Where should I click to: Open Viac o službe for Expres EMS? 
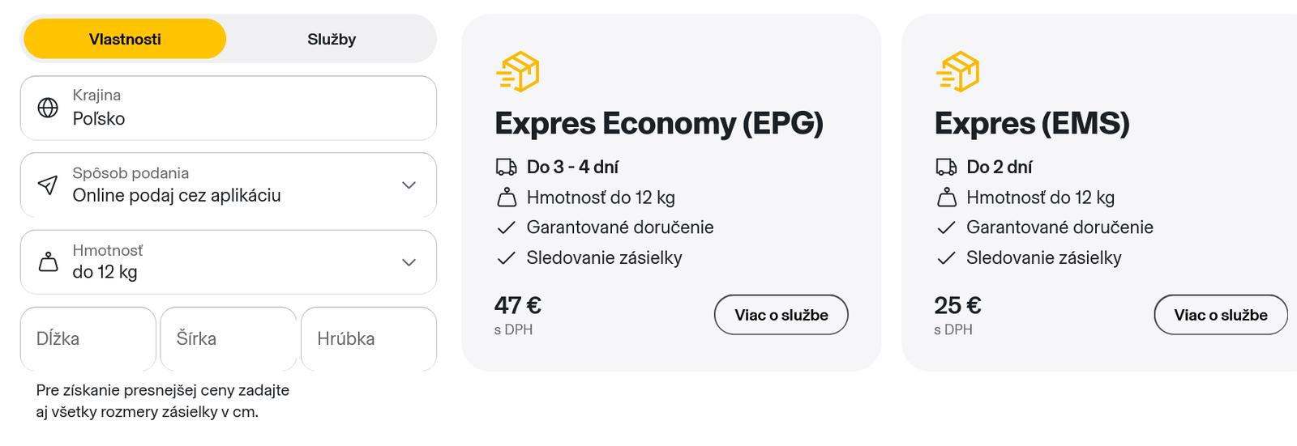point(1220,315)
